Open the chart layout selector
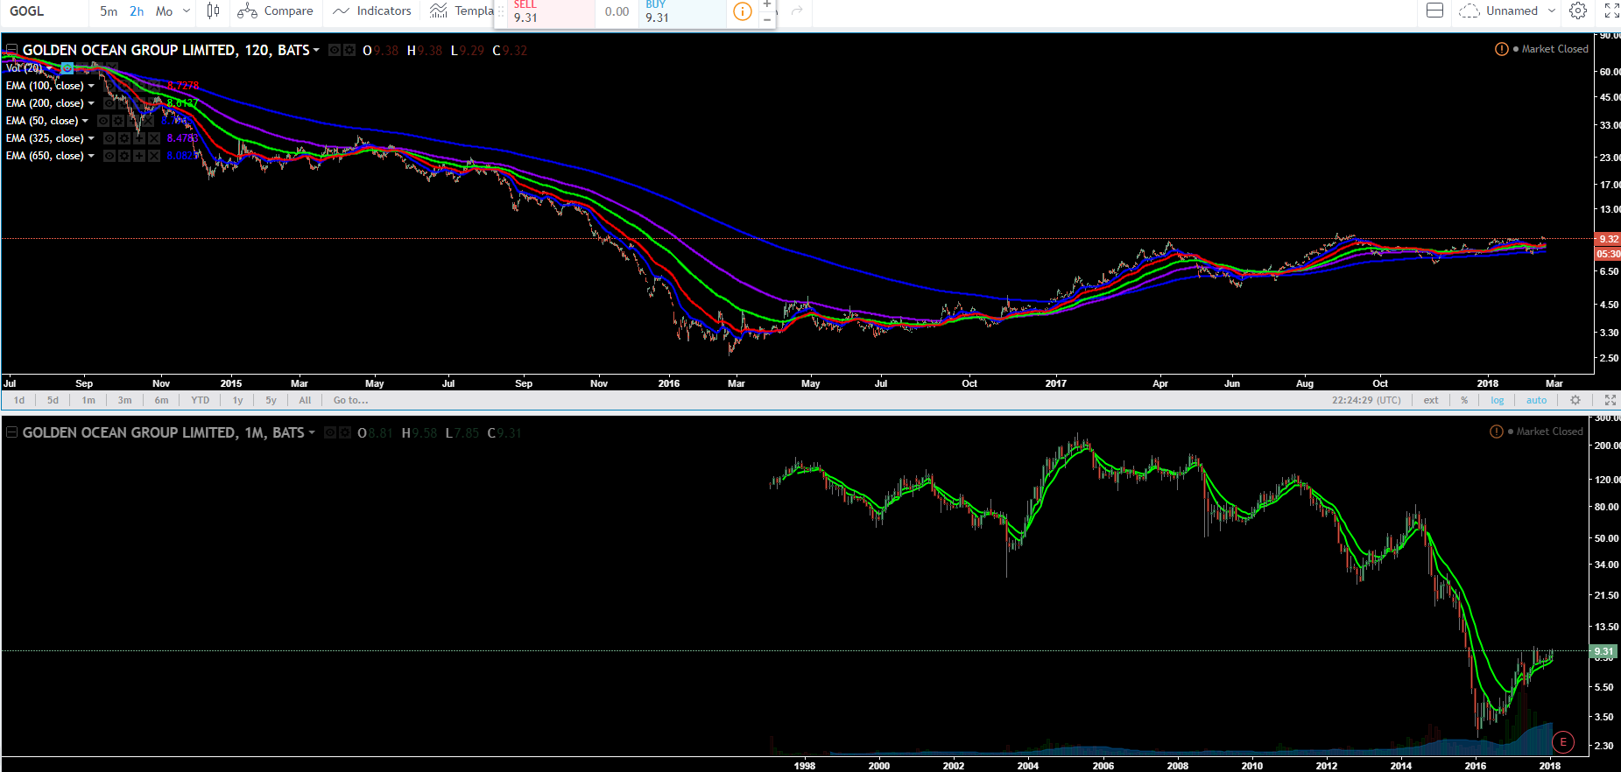This screenshot has height=772, width=1621. point(1434,11)
